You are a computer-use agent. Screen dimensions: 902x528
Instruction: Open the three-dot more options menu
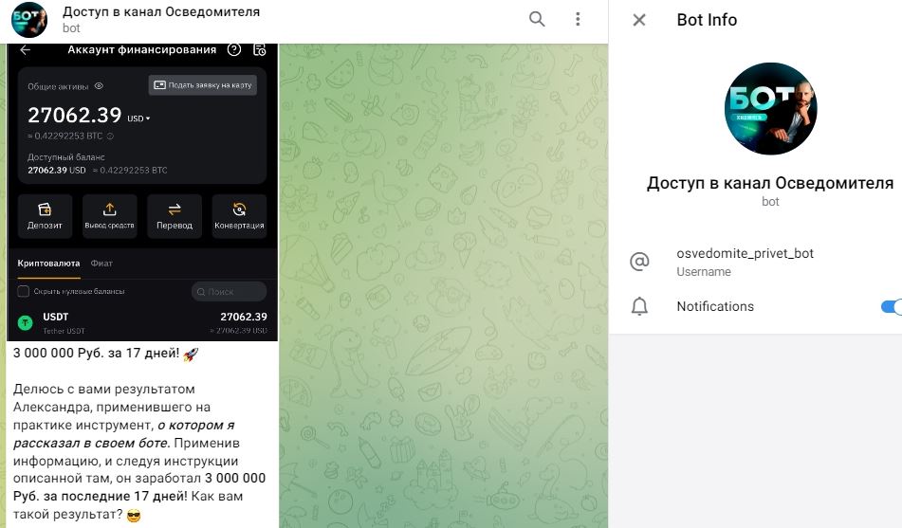coord(579,20)
